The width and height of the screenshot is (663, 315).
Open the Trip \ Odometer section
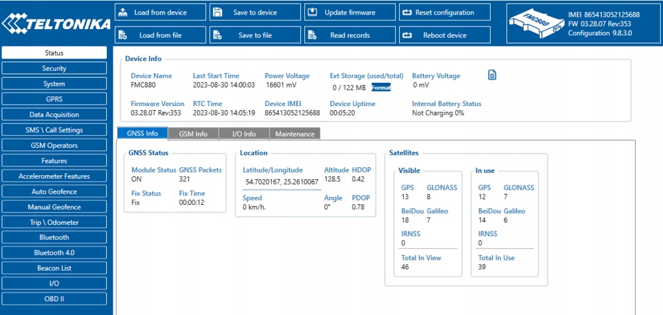(54, 222)
